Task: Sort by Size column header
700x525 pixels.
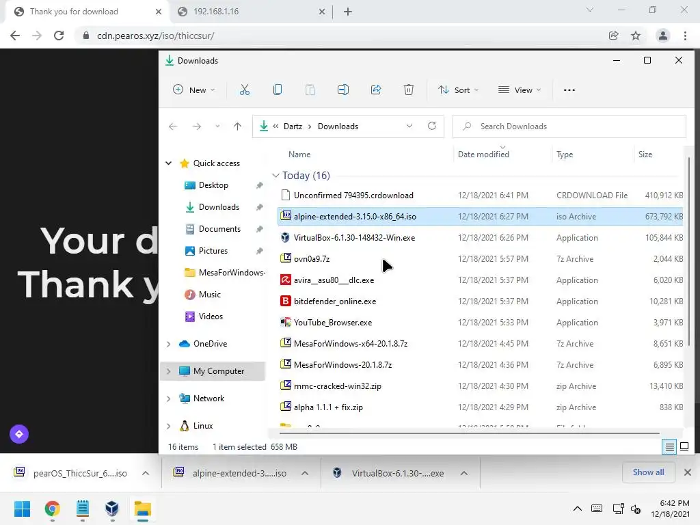Action: coord(645,154)
